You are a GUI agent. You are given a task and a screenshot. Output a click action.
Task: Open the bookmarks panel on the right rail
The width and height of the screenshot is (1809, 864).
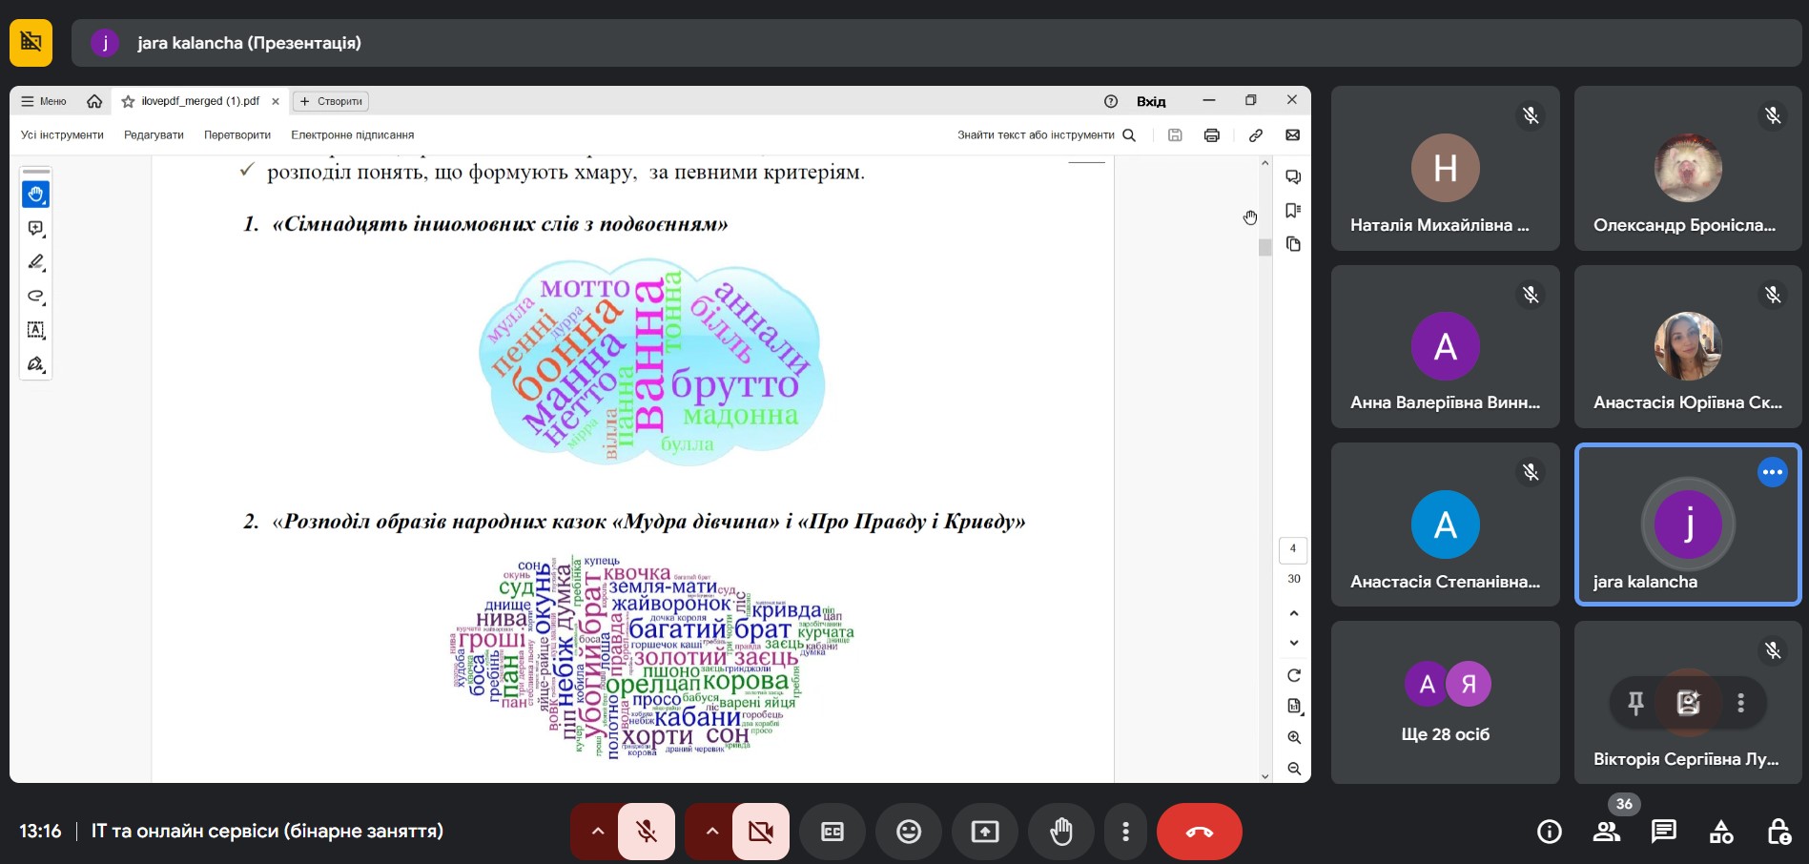click(1293, 211)
